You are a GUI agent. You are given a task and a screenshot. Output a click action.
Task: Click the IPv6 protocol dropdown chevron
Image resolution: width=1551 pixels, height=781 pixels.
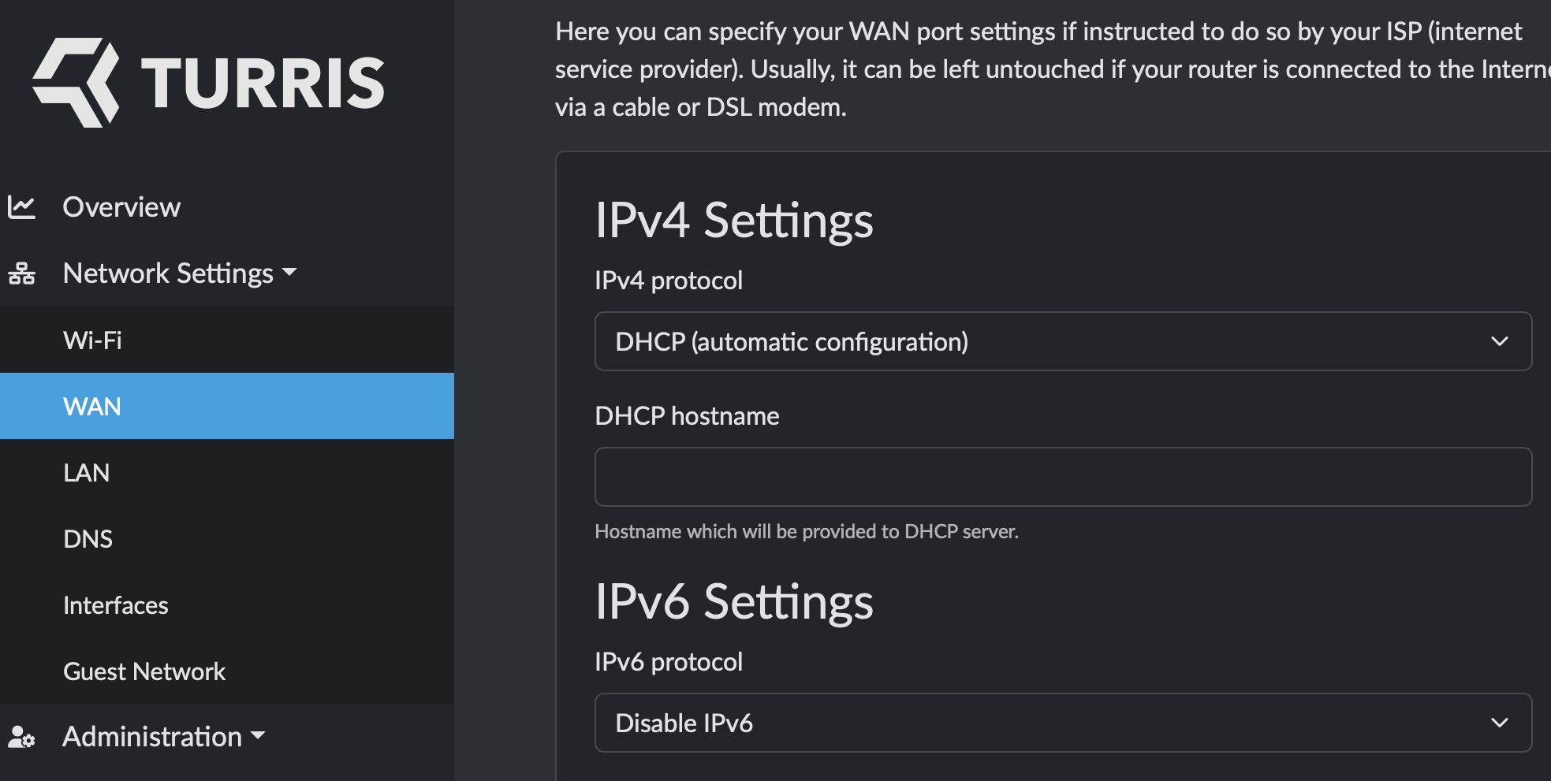pos(1500,723)
